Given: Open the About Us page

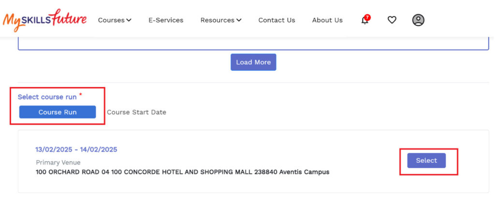Looking at the screenshot, I should pyautogui.click(x=327, y=20).
